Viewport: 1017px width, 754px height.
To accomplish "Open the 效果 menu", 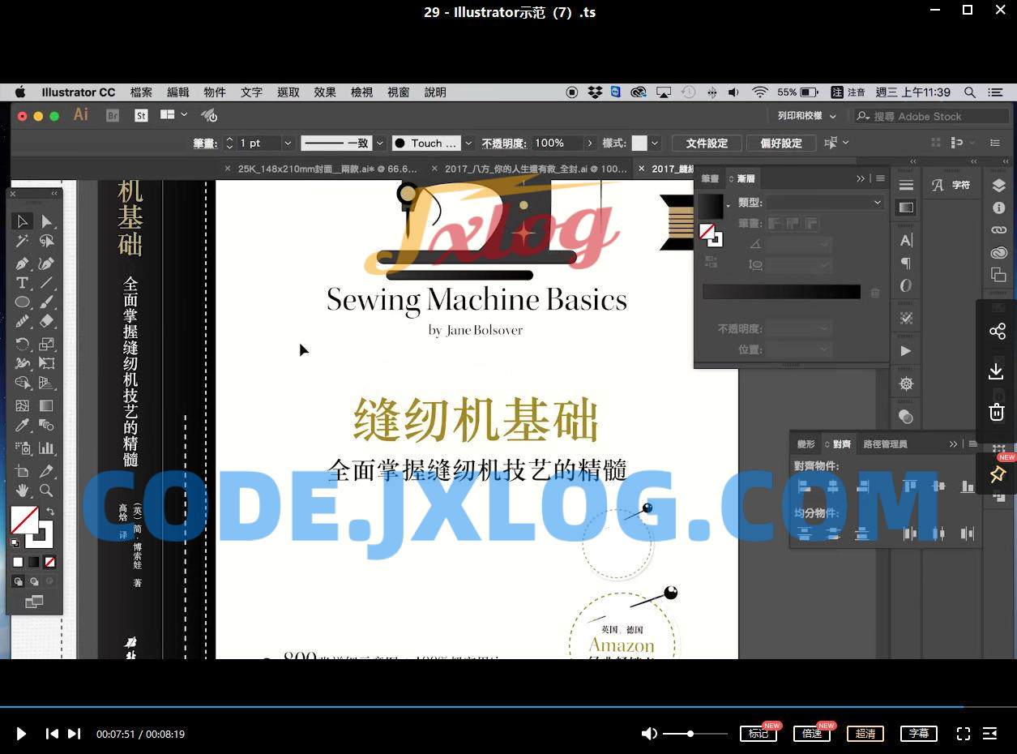I will point(325,92).
